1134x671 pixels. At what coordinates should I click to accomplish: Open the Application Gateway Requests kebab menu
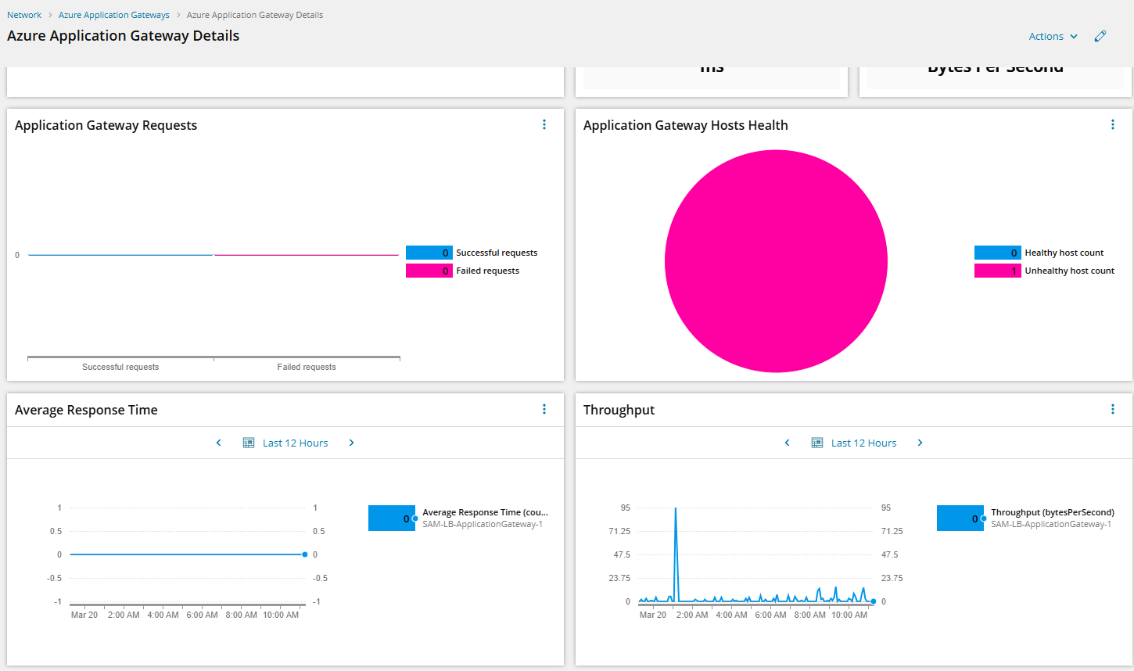pyautogui.click(x=544, y=124)
